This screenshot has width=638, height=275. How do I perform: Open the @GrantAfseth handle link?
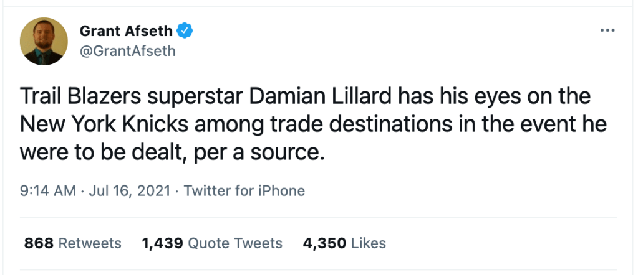coord(128,51)
